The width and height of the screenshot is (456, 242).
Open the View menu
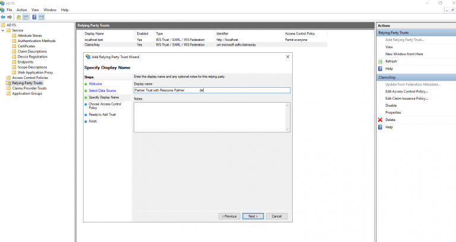tap(35, 10)
